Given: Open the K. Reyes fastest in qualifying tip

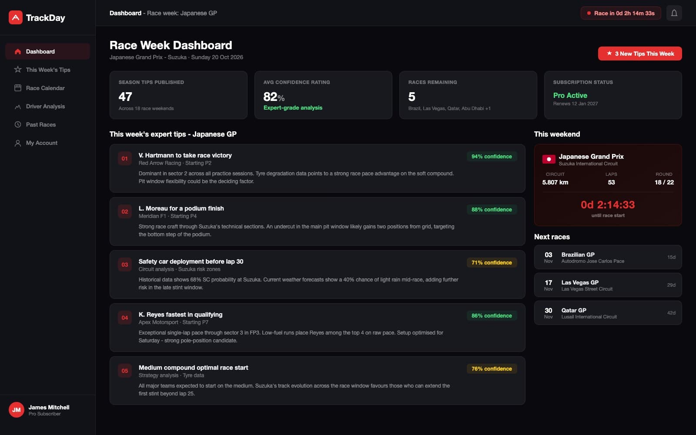Looking at the screenshot, I should (x=318, y=328).
